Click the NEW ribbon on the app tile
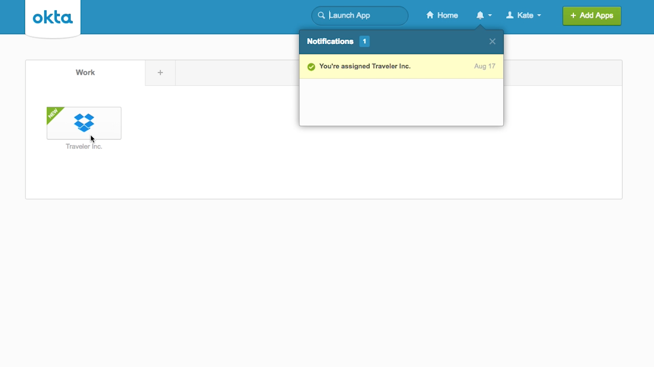This screenshot has width=654, height=367. click(x=53, y=113)
